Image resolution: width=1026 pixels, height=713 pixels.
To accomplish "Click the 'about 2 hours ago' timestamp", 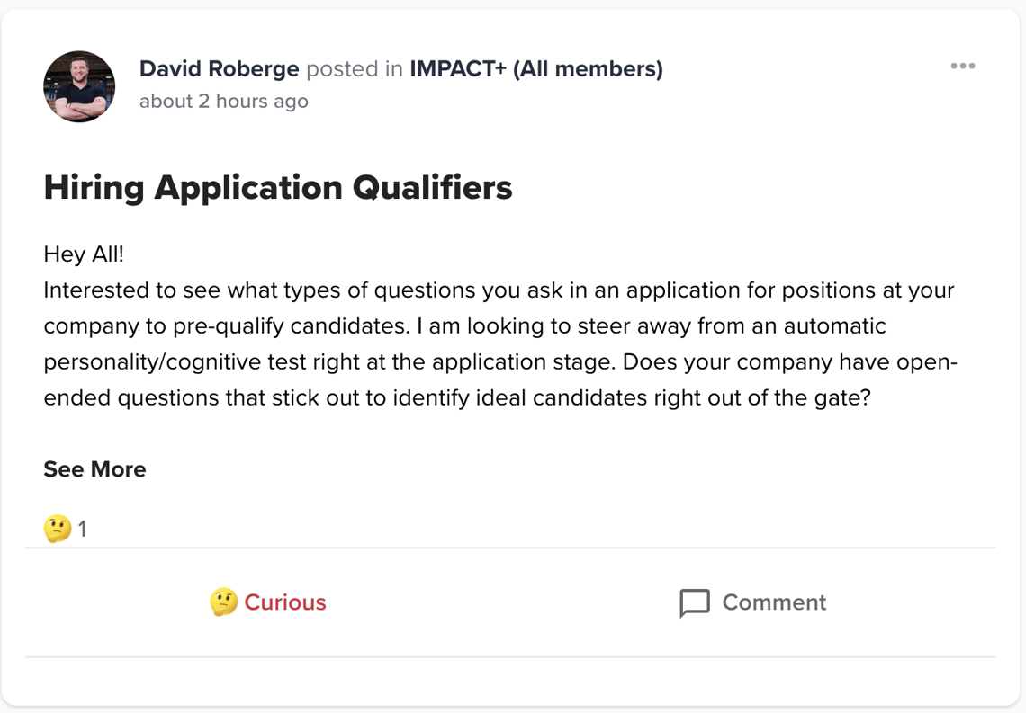I will 223,102.
